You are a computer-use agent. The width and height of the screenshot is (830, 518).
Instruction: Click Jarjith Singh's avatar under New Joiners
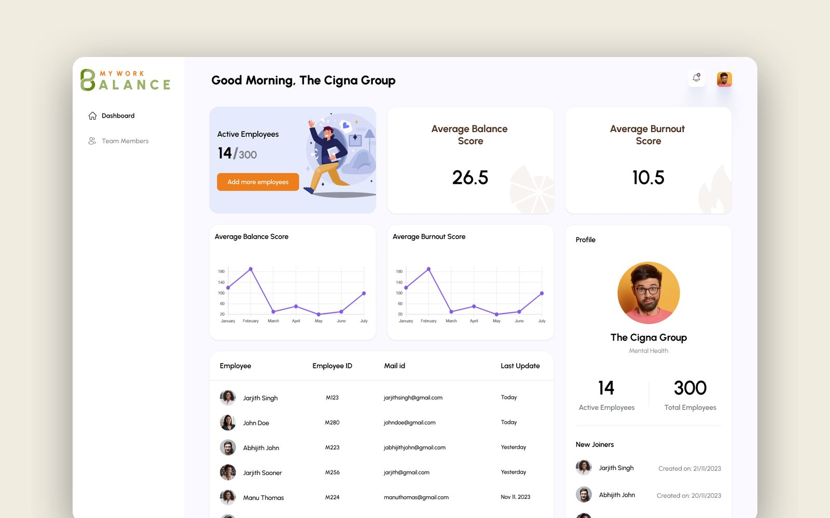click(x=584, y=467)
